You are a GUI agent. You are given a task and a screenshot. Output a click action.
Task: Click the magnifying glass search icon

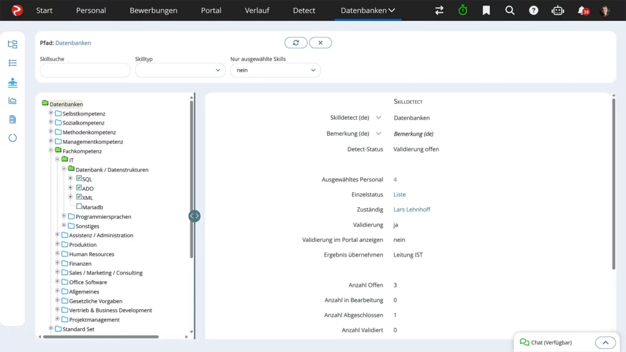(x=510, y=10)
